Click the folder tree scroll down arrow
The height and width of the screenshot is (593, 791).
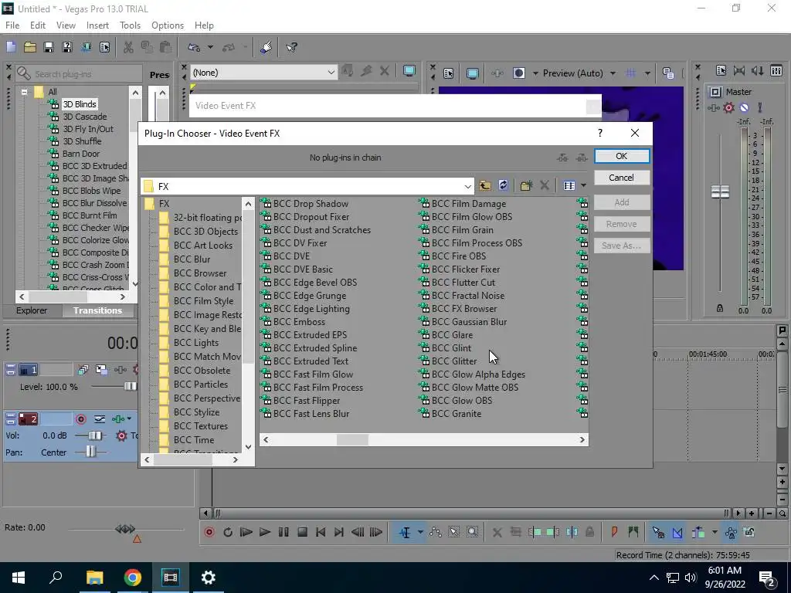pyautogui.click(x=248, y=447)
